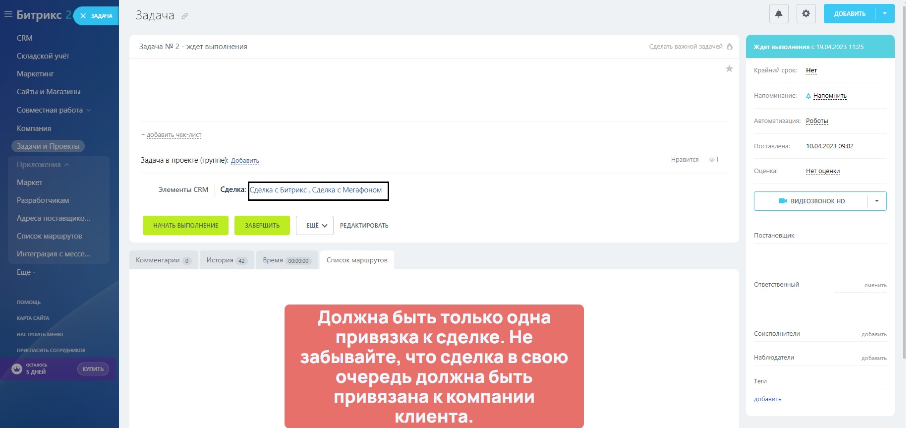Click РЕДАКТИРОВАТЬ to edit the task
The width and height of the screenshot is (923, 428).
click(364, 226)
